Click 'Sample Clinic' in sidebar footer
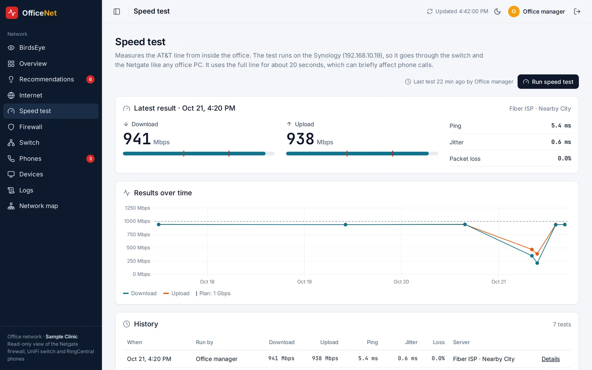This screenshot has width=592, height=370. click(61, 337)
